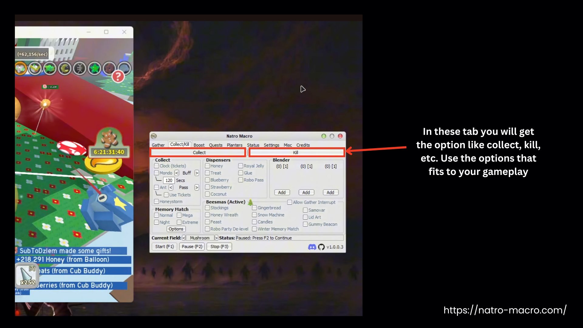The width and height of the screenshot is (583, 328).
Task: Click the red question mark badge in game
Action: 118,76
